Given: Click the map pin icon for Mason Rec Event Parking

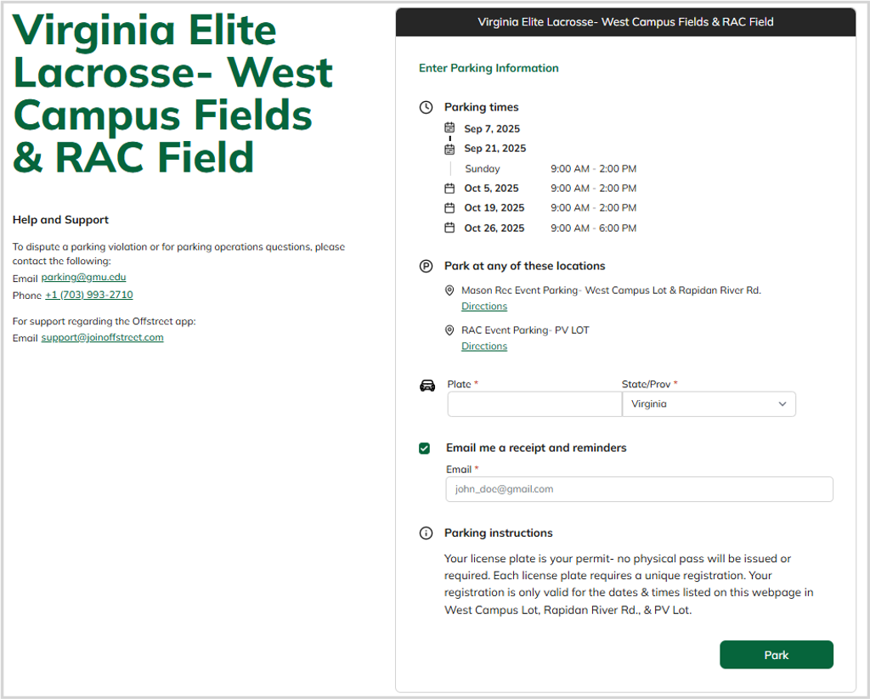Looking at the screenshot, I should click(x=450, y=290).
